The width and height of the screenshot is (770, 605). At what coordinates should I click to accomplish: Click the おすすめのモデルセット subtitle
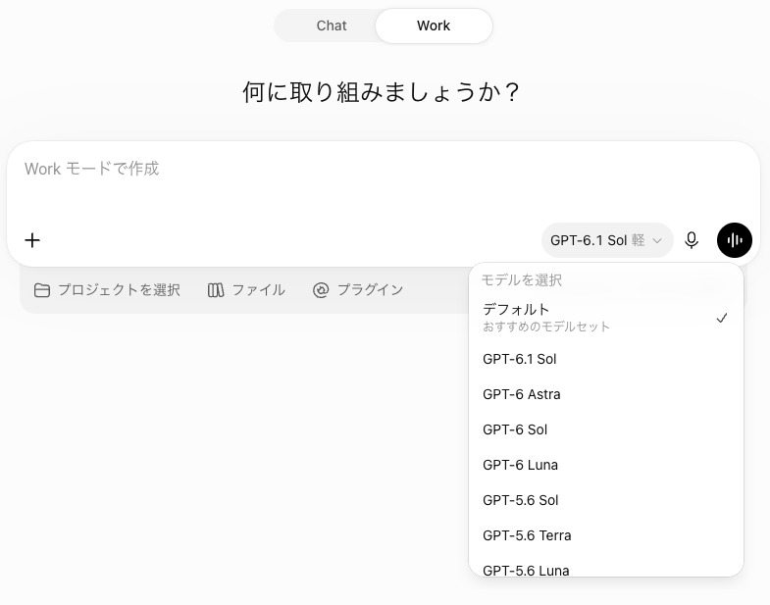546,327
